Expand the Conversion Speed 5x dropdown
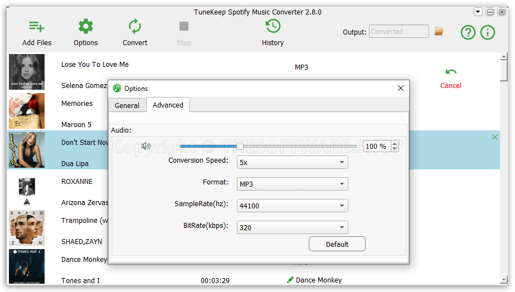 292,162
